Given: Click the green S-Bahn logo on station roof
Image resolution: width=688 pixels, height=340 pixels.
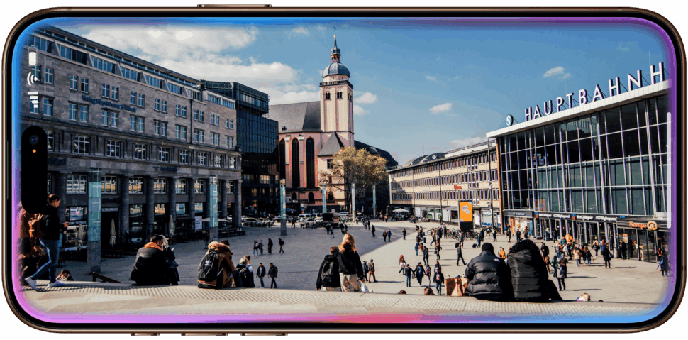Looking at the screenshot, I should (x=509, y=120).
